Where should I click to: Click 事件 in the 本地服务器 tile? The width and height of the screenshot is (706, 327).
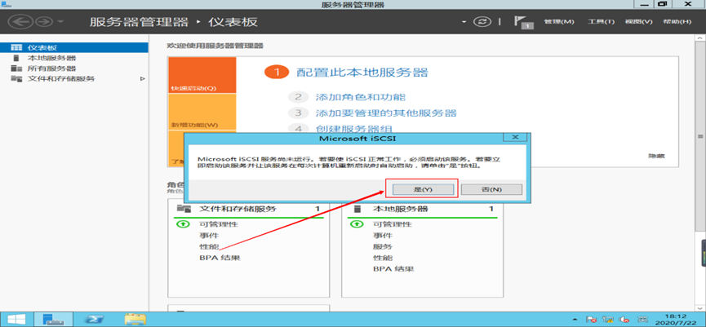point(382,235)
